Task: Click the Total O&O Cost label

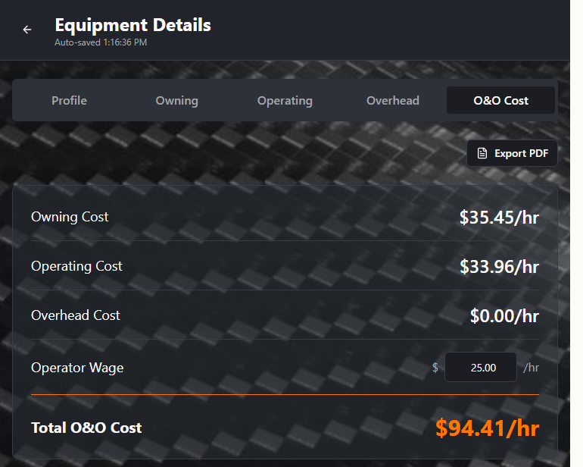Action: point(86,428)
